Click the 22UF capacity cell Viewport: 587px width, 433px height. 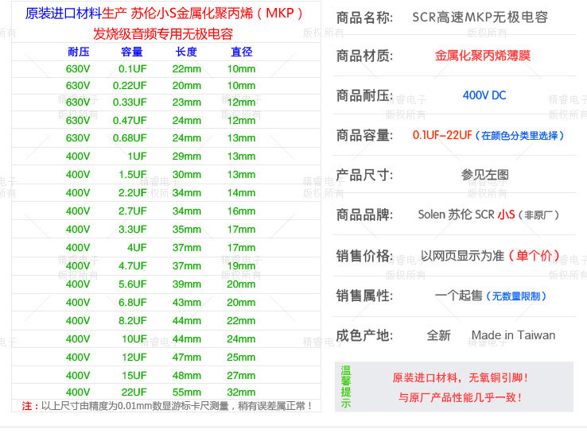click(x=134, y=392)
